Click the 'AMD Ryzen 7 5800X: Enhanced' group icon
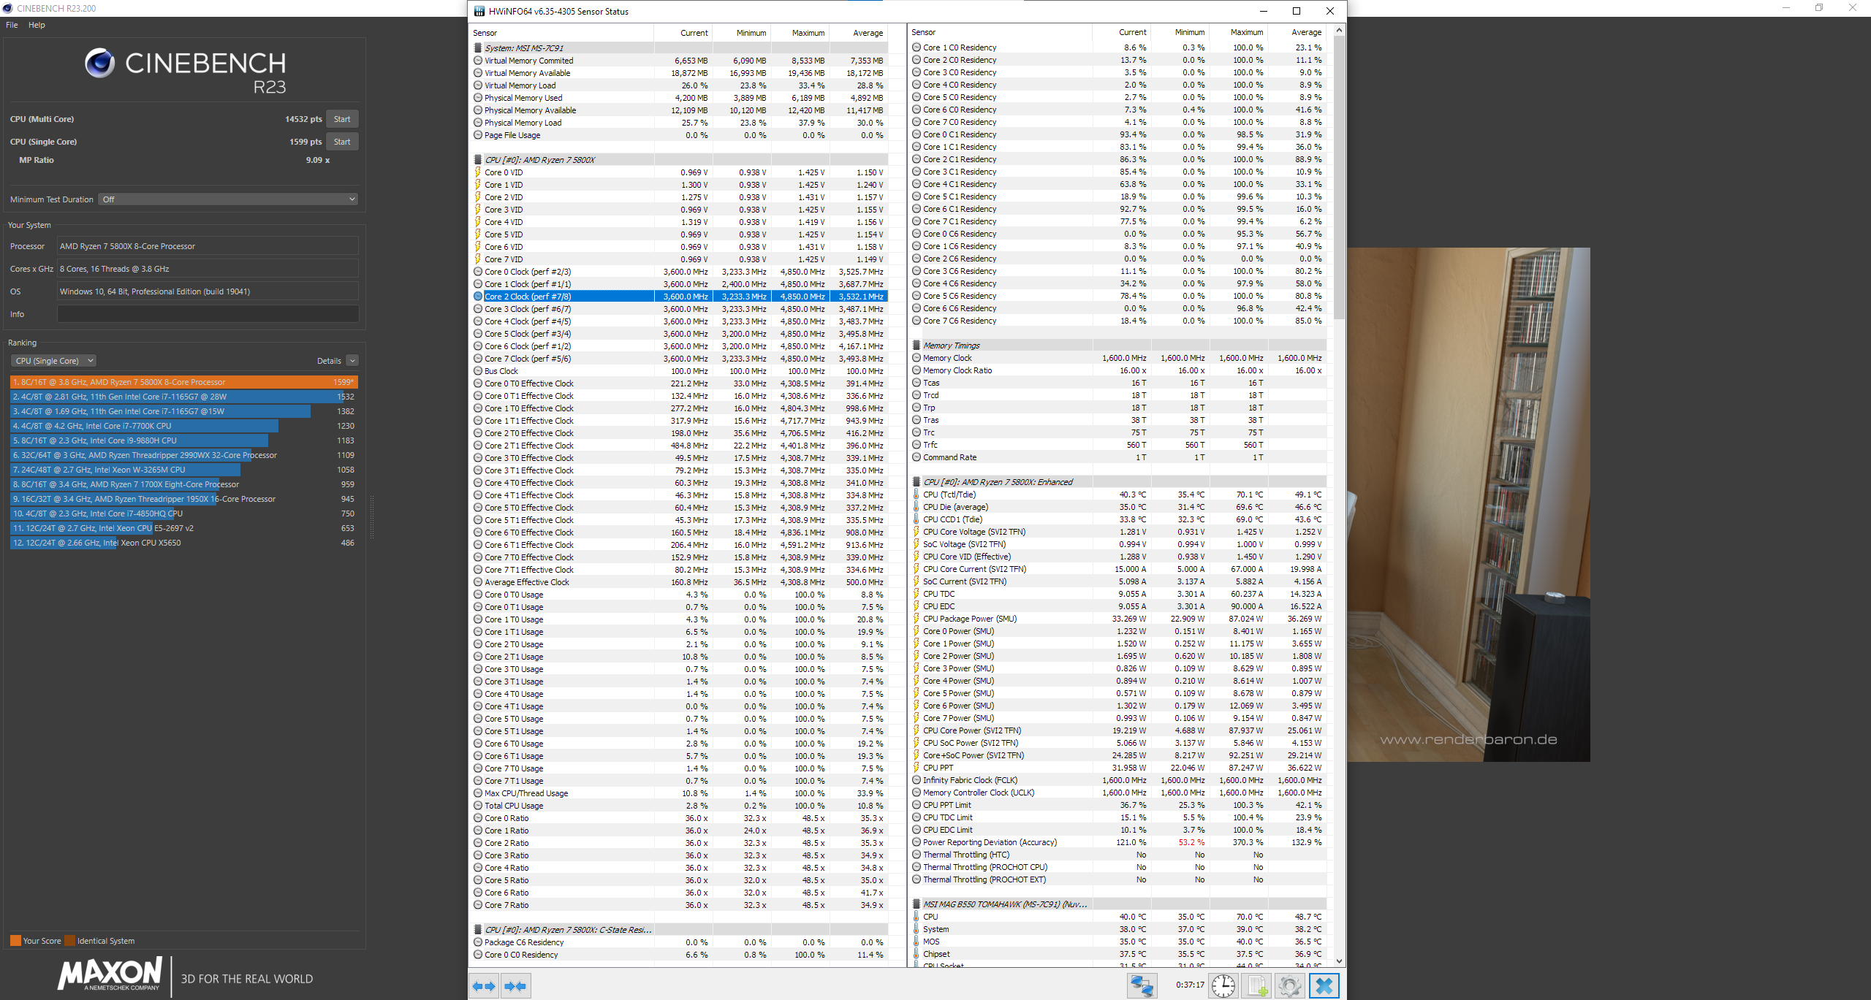1871x1000 pixels. pyautogui.click(x=916, y=482)
